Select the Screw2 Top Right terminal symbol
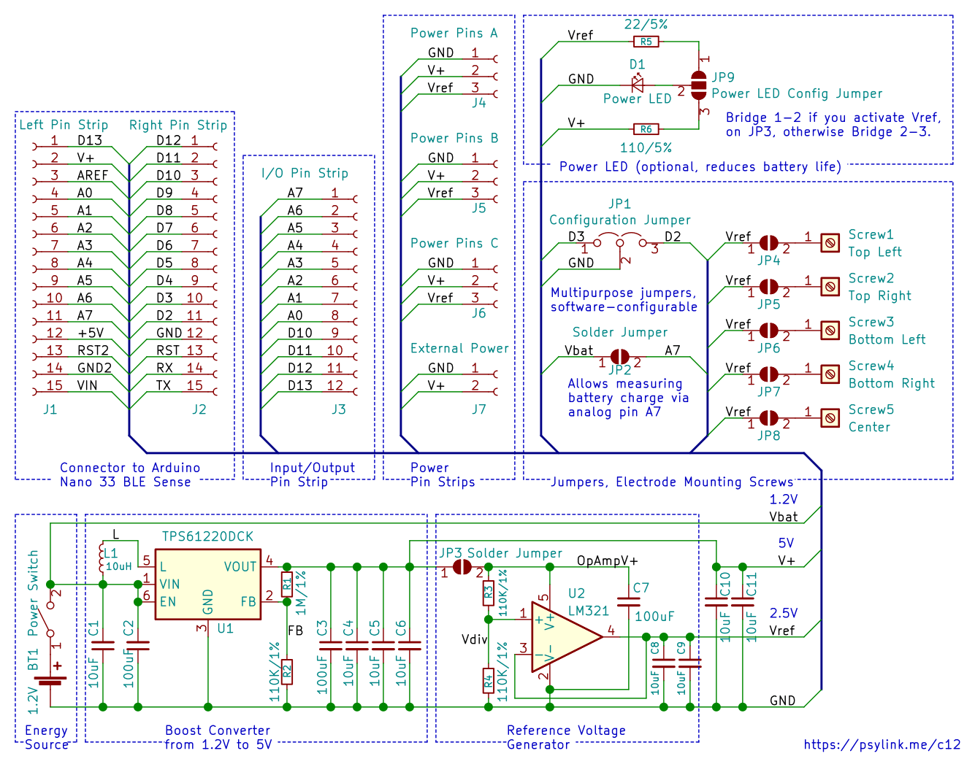This screenshot has height=767, width=975. pyautogui.click(x=830, y=287)
